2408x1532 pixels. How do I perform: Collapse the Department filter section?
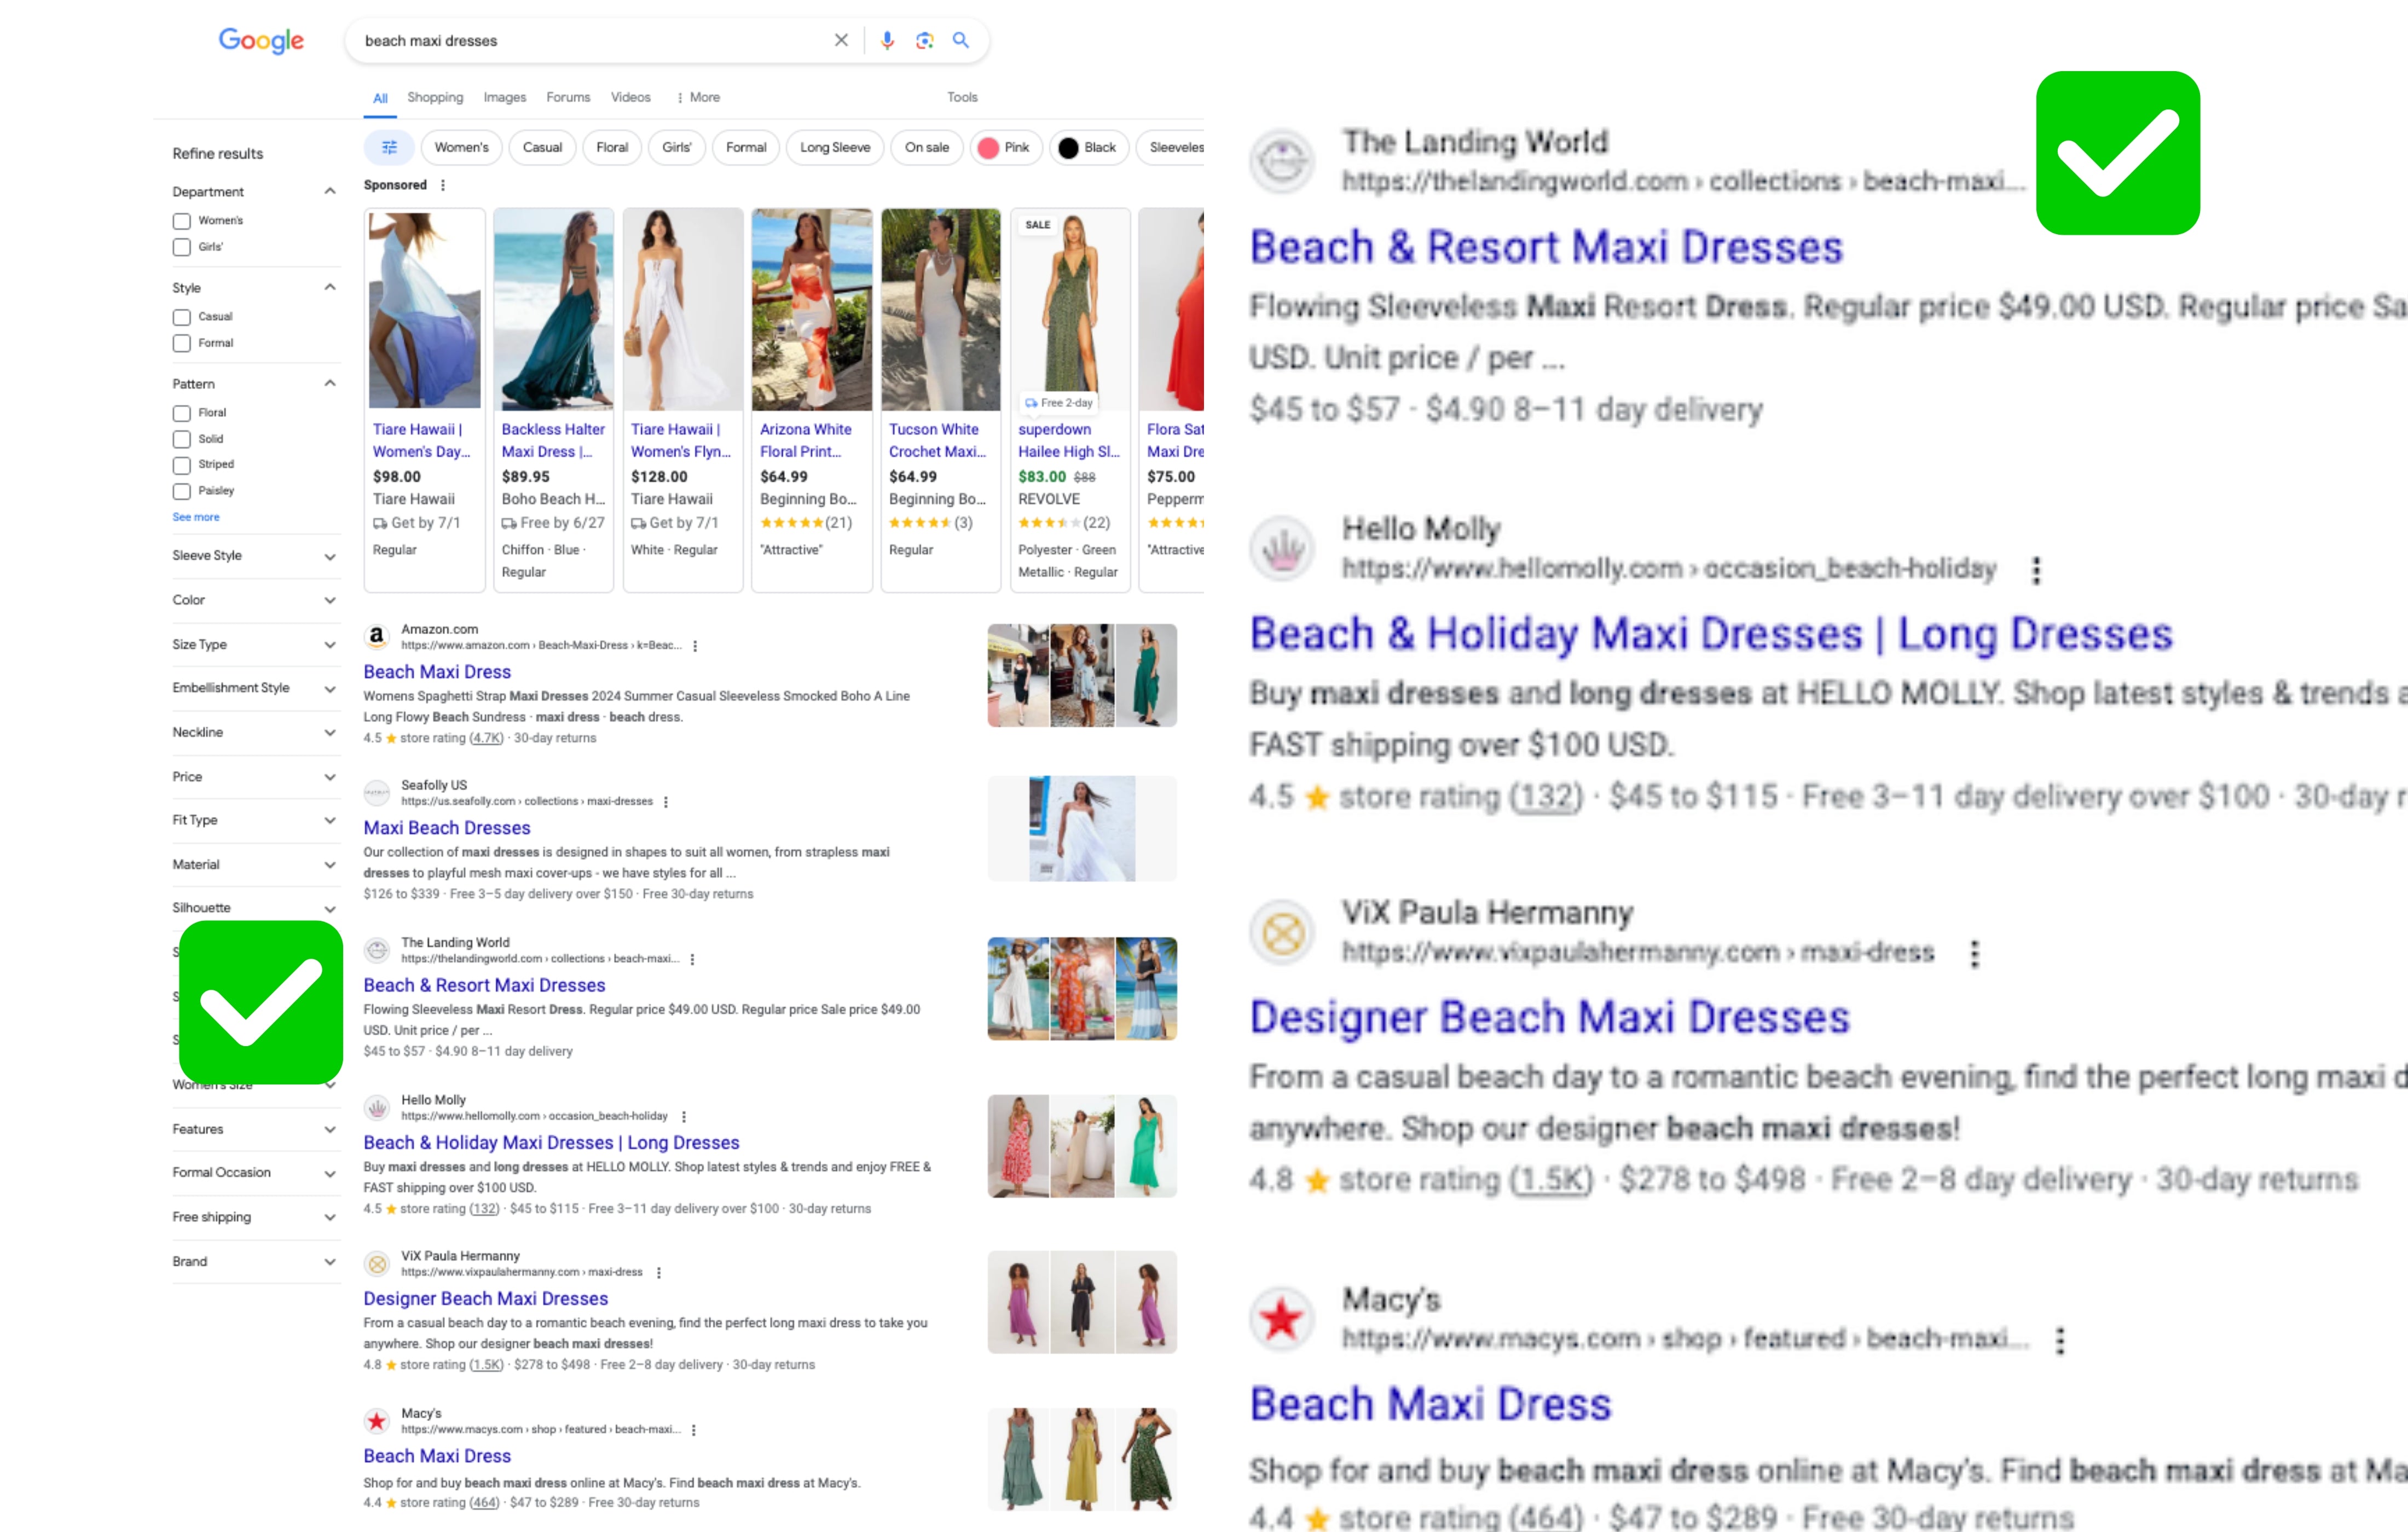pyautogui.click(x=329, y=191)
